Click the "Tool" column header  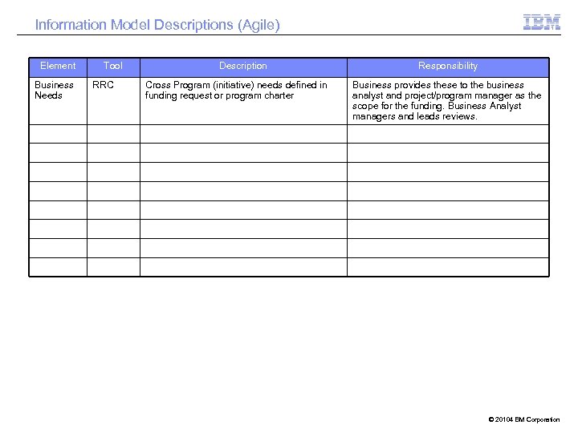[x=113, y=67]
